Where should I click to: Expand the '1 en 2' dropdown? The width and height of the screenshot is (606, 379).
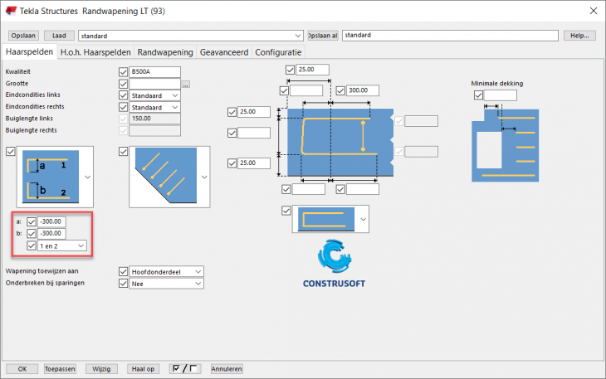(61, 245)
